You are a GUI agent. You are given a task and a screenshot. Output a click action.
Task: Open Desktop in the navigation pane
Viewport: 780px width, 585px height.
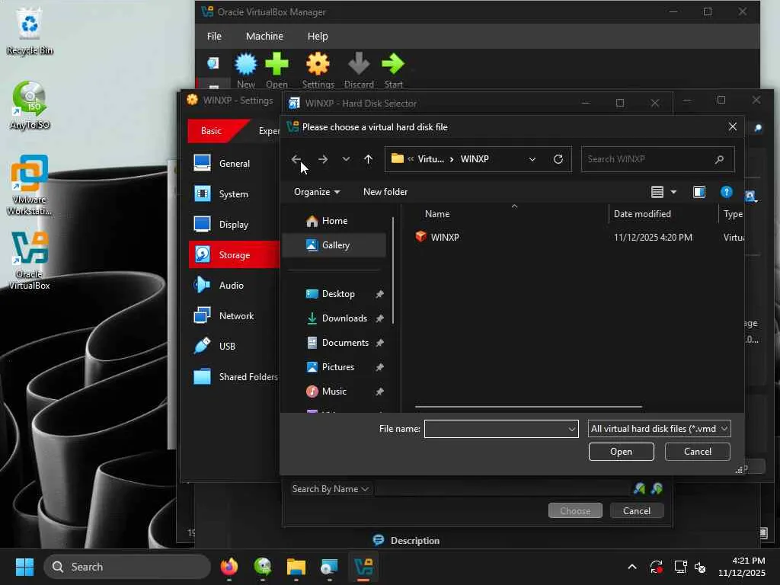[338, 294]
